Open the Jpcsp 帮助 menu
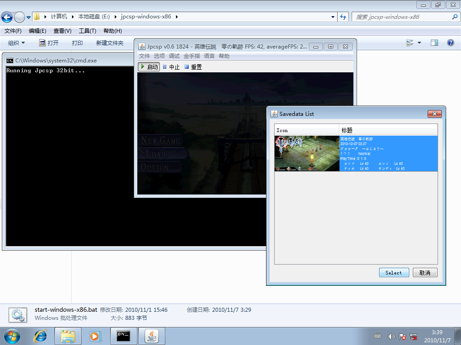Viewport: 461px width, 345px height. click(224, 56)
